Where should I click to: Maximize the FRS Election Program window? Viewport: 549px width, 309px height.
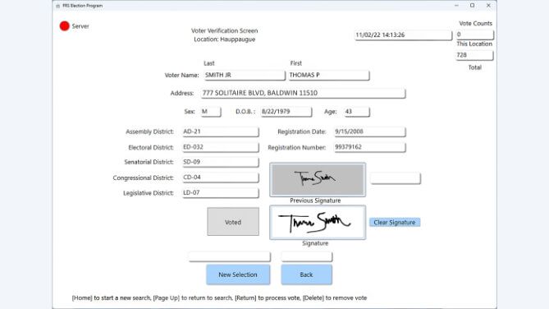(x=473, y=6)
